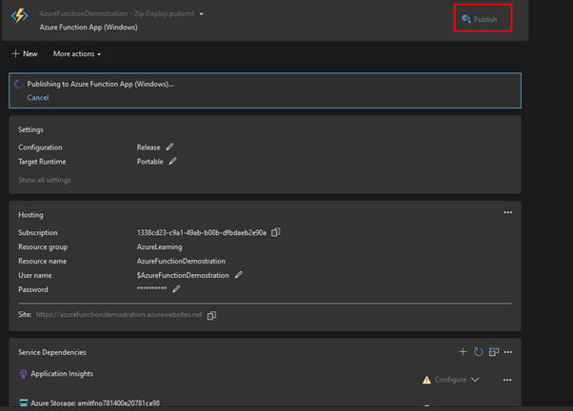The height and width of the screenshot is (411, 573).
Task: Open the Hosting section ellipsis menu
Action: (x=508, y=212)
